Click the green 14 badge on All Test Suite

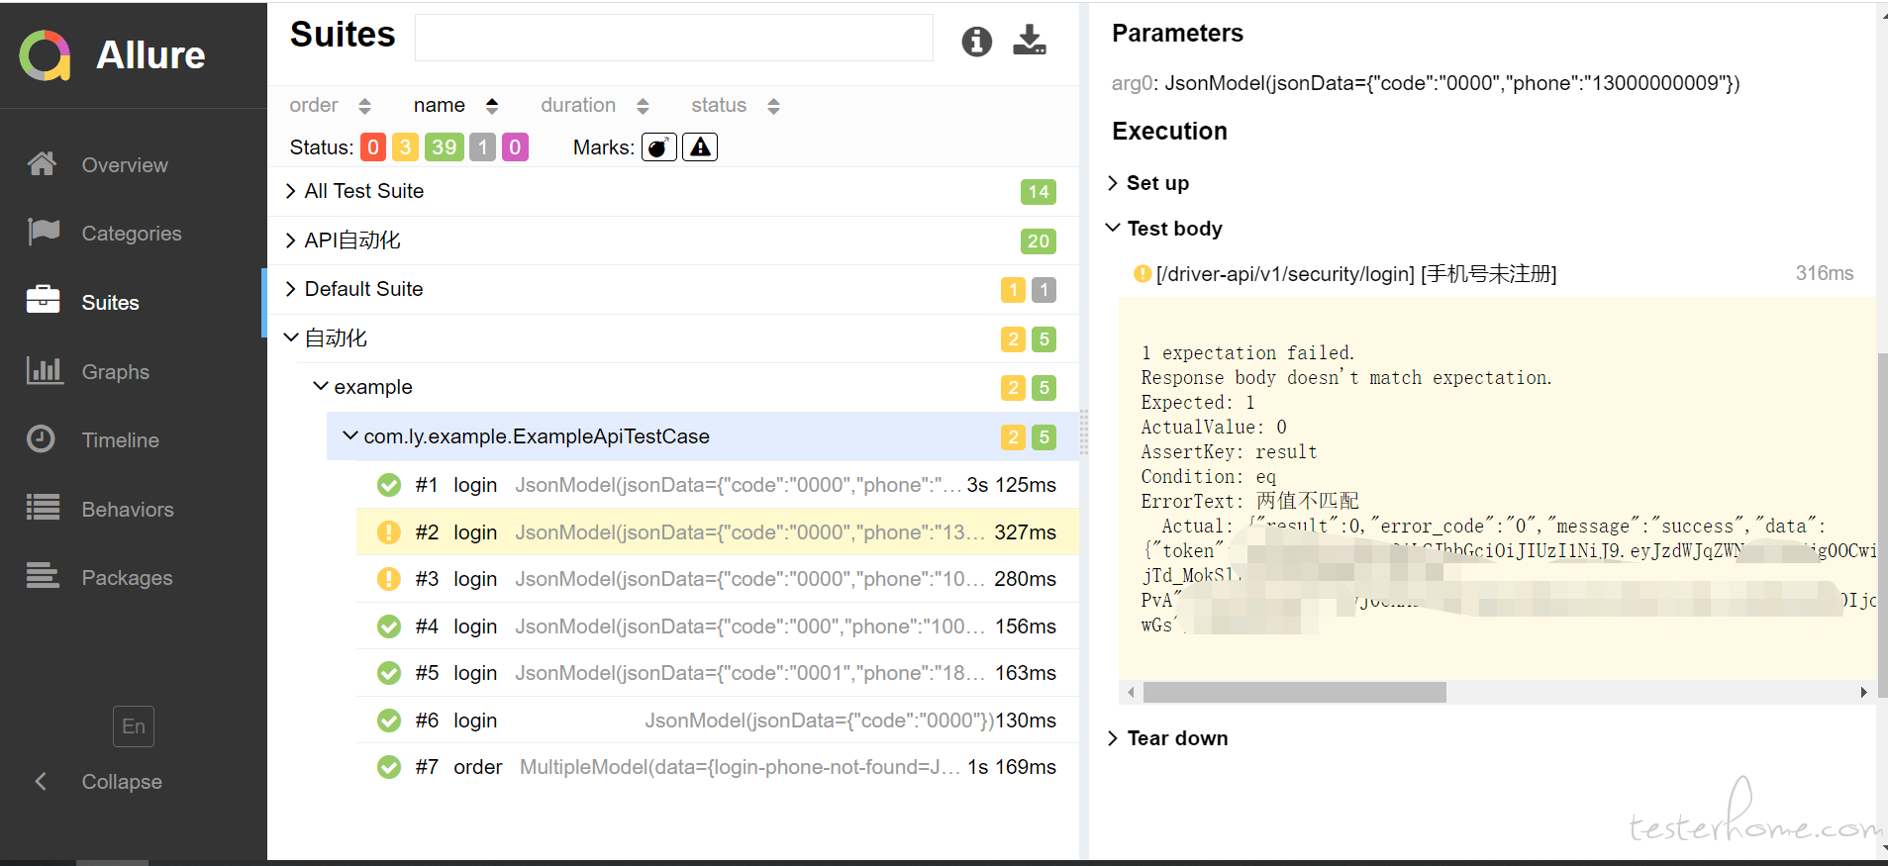click(1038, 192)
